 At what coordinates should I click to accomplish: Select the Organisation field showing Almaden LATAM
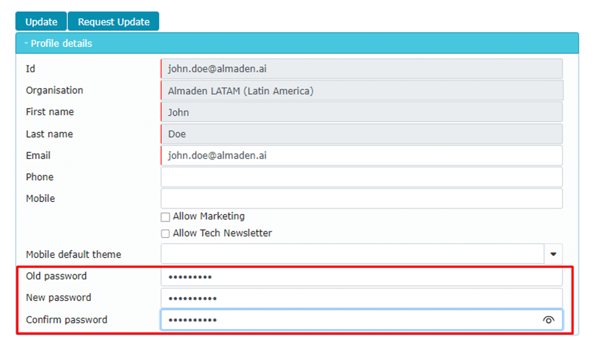[361, 91]
